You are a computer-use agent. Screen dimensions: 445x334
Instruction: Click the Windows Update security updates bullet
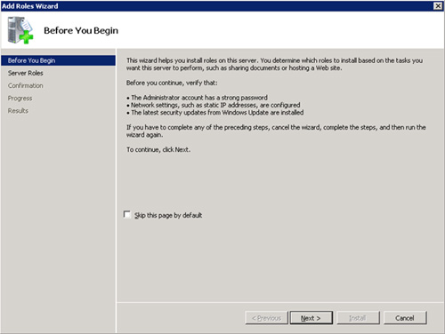click(215, 113)
